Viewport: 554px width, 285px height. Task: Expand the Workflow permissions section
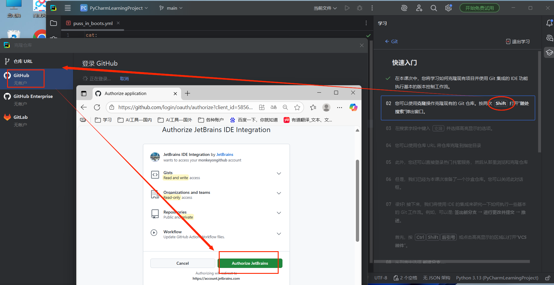click(x=279, y=234)
